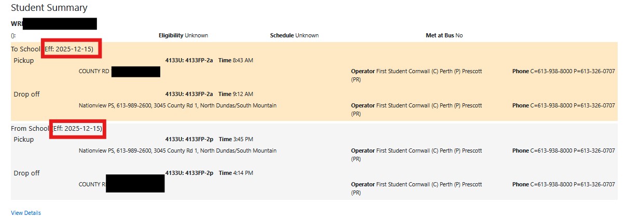Select the To School effective date 2025-12-15

(x=70, y=49)
